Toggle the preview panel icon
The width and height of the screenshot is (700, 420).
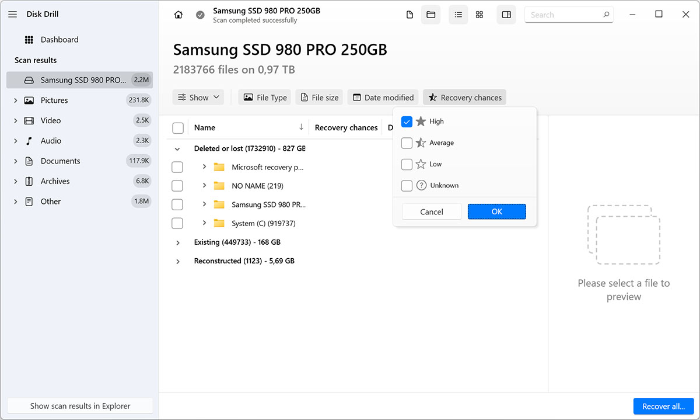506,15
